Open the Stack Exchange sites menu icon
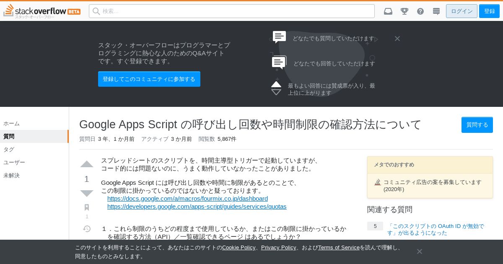Viewport: 503px width, 264px height. click(x=436, y=11)
